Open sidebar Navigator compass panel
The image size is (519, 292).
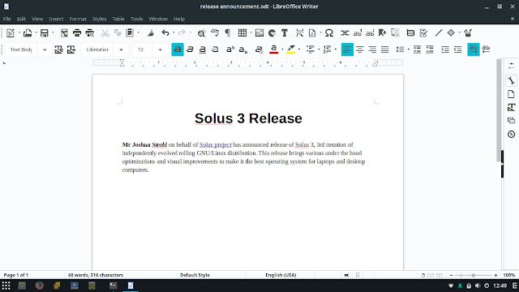click(x=511, y=134)
